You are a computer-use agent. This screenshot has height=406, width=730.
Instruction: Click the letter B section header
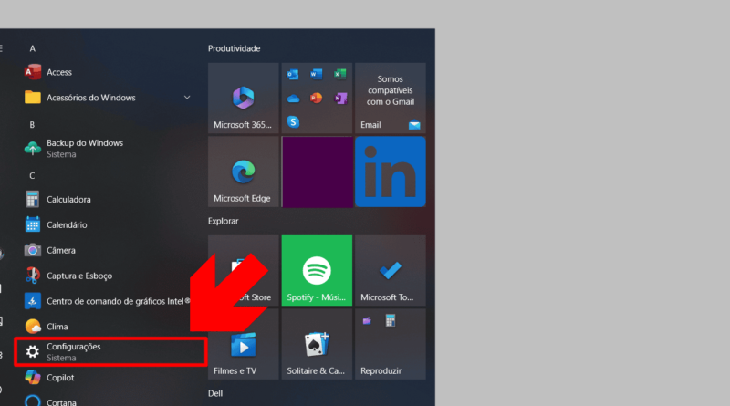pyautogui.click(x=32, y=125)
